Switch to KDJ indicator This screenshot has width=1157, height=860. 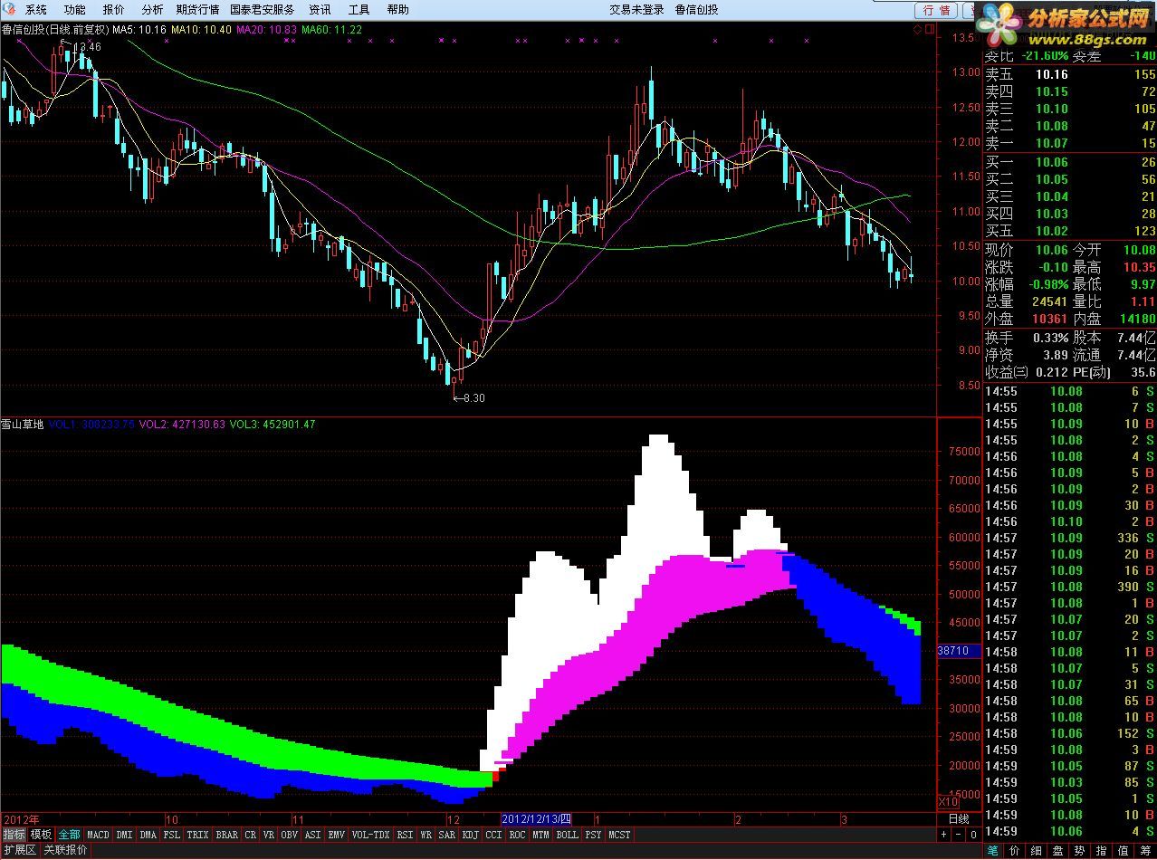(471, 835)
